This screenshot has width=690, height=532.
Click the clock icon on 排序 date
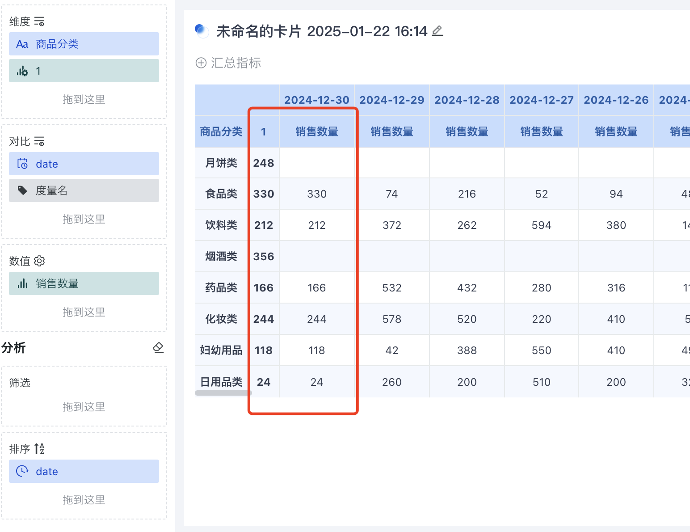[22, 471]
